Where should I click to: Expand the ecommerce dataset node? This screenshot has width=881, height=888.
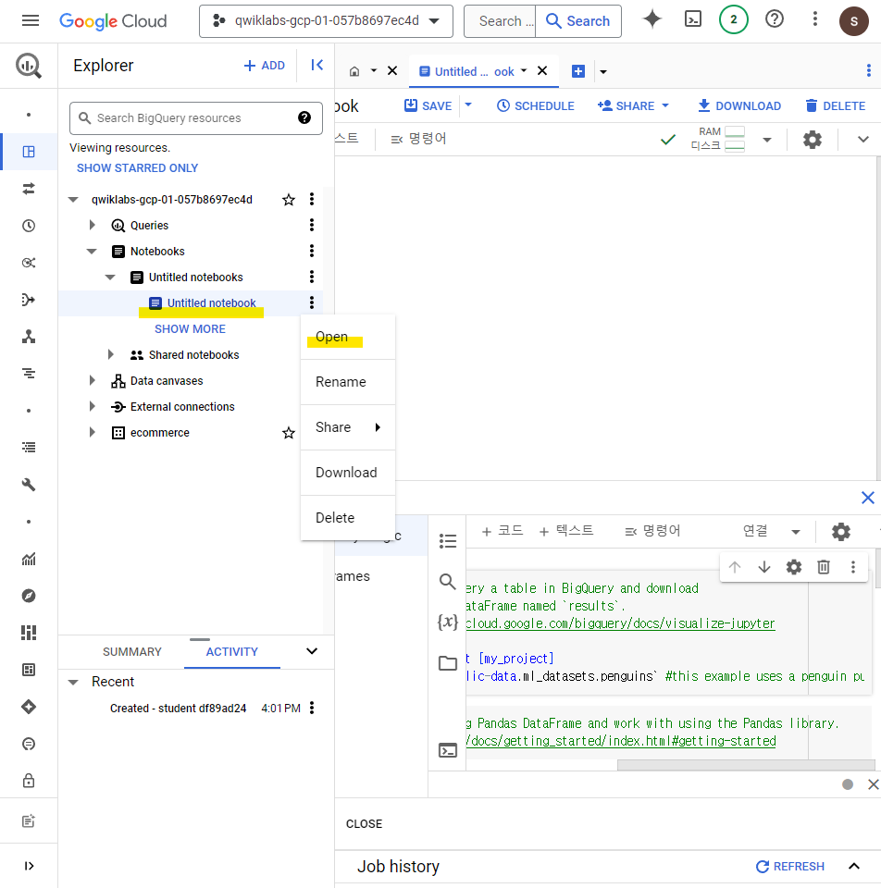tap(93, 433)
